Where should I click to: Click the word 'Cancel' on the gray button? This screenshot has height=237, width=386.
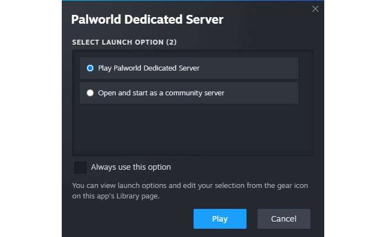[x=284, y=219]
